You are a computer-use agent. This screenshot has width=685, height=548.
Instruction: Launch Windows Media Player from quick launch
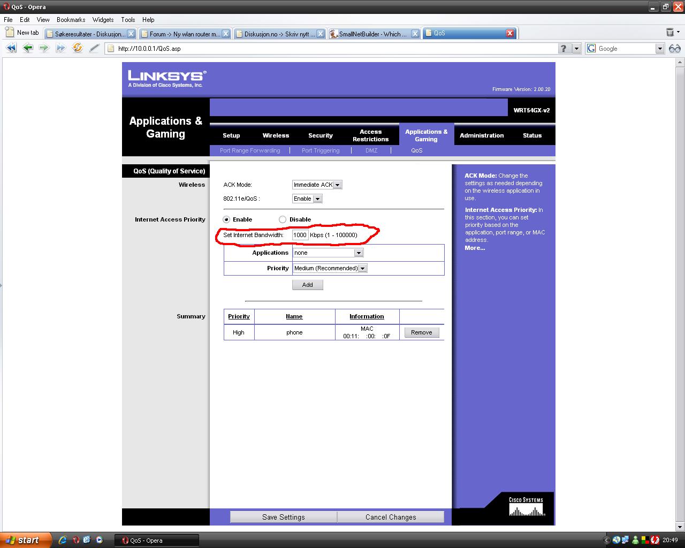click(99, 540)
